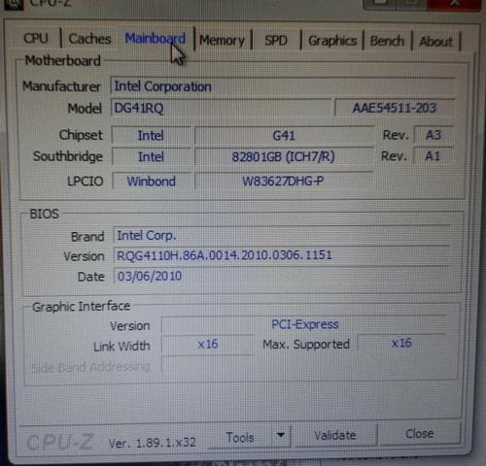Click the BIOS Date 03/06/2010
This screenshot has width=486, height=466.
(281, 276)
